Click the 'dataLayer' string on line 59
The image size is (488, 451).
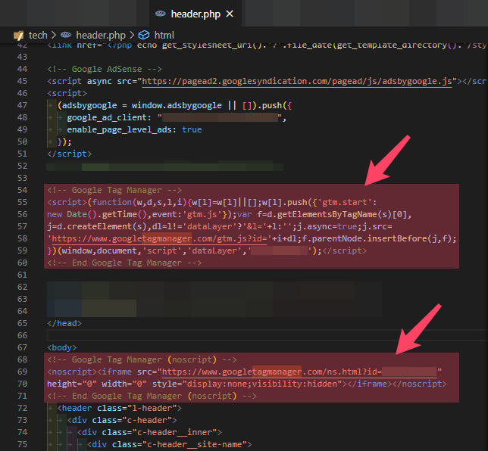[x=217, y=250]
